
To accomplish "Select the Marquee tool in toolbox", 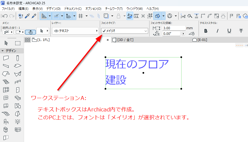I will [x=18, y=43].
